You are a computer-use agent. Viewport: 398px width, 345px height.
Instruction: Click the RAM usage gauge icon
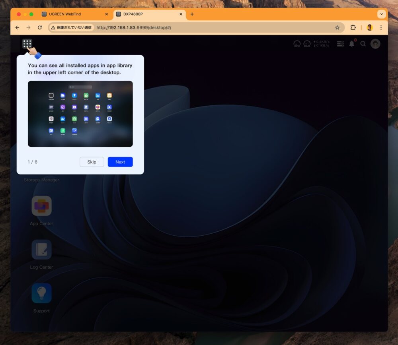(307, 44)
